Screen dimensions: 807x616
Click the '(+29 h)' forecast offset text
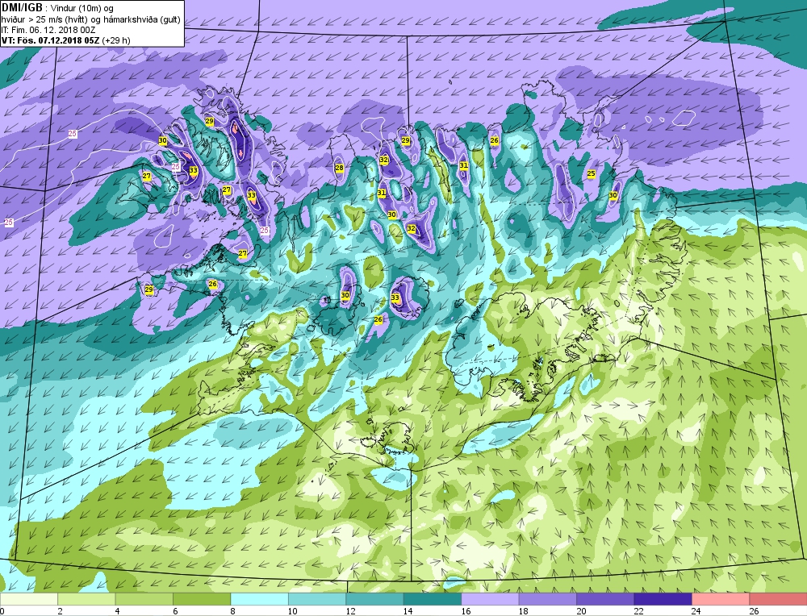(116, 40)
